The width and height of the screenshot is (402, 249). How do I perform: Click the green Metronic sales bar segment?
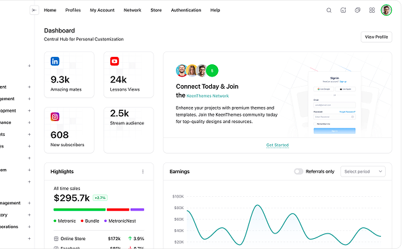(79, 210)
